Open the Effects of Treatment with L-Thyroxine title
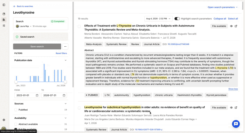 tap(139, 28)
